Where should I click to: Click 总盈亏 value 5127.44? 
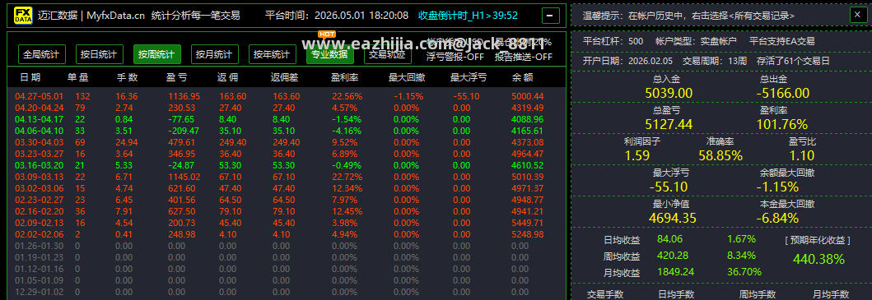tap(669, 124)
